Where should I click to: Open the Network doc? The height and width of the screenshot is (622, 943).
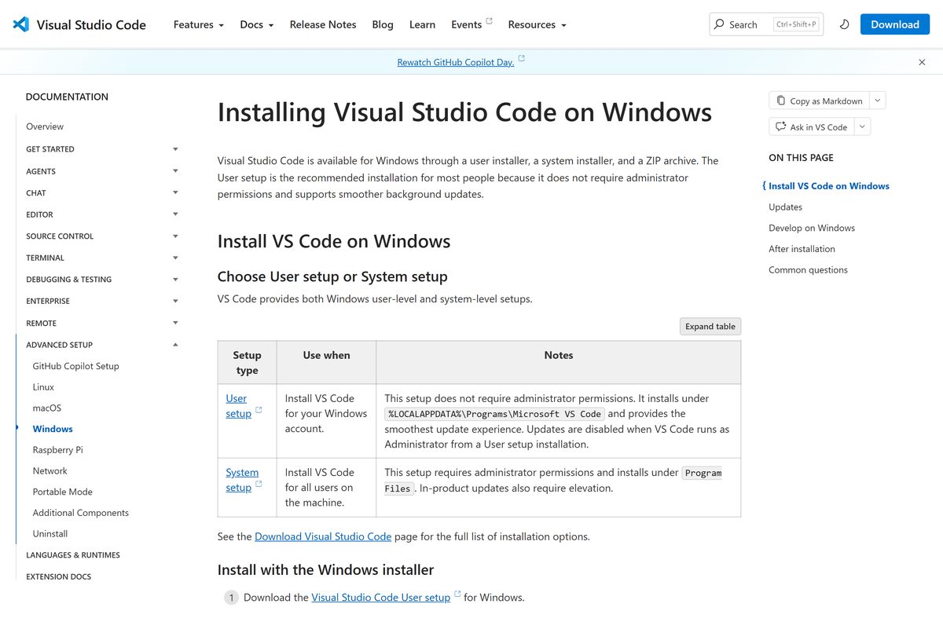(x=50, y=471)
